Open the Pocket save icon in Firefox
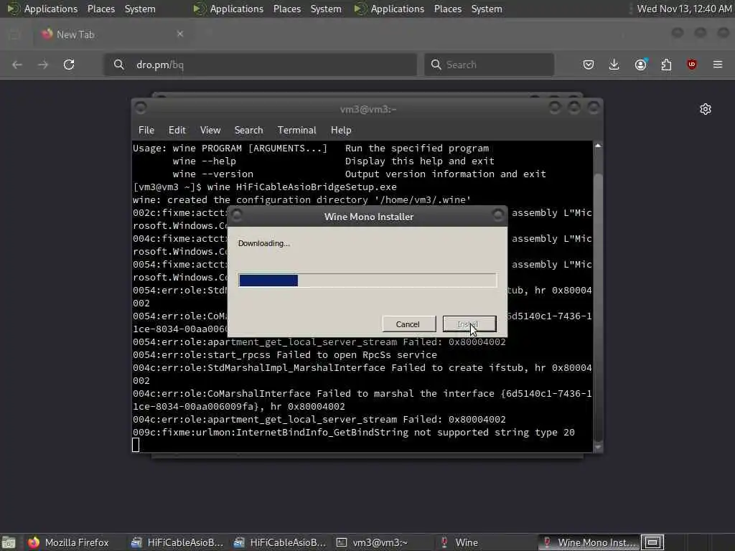735x551 pixels. [x=589, y=65]
